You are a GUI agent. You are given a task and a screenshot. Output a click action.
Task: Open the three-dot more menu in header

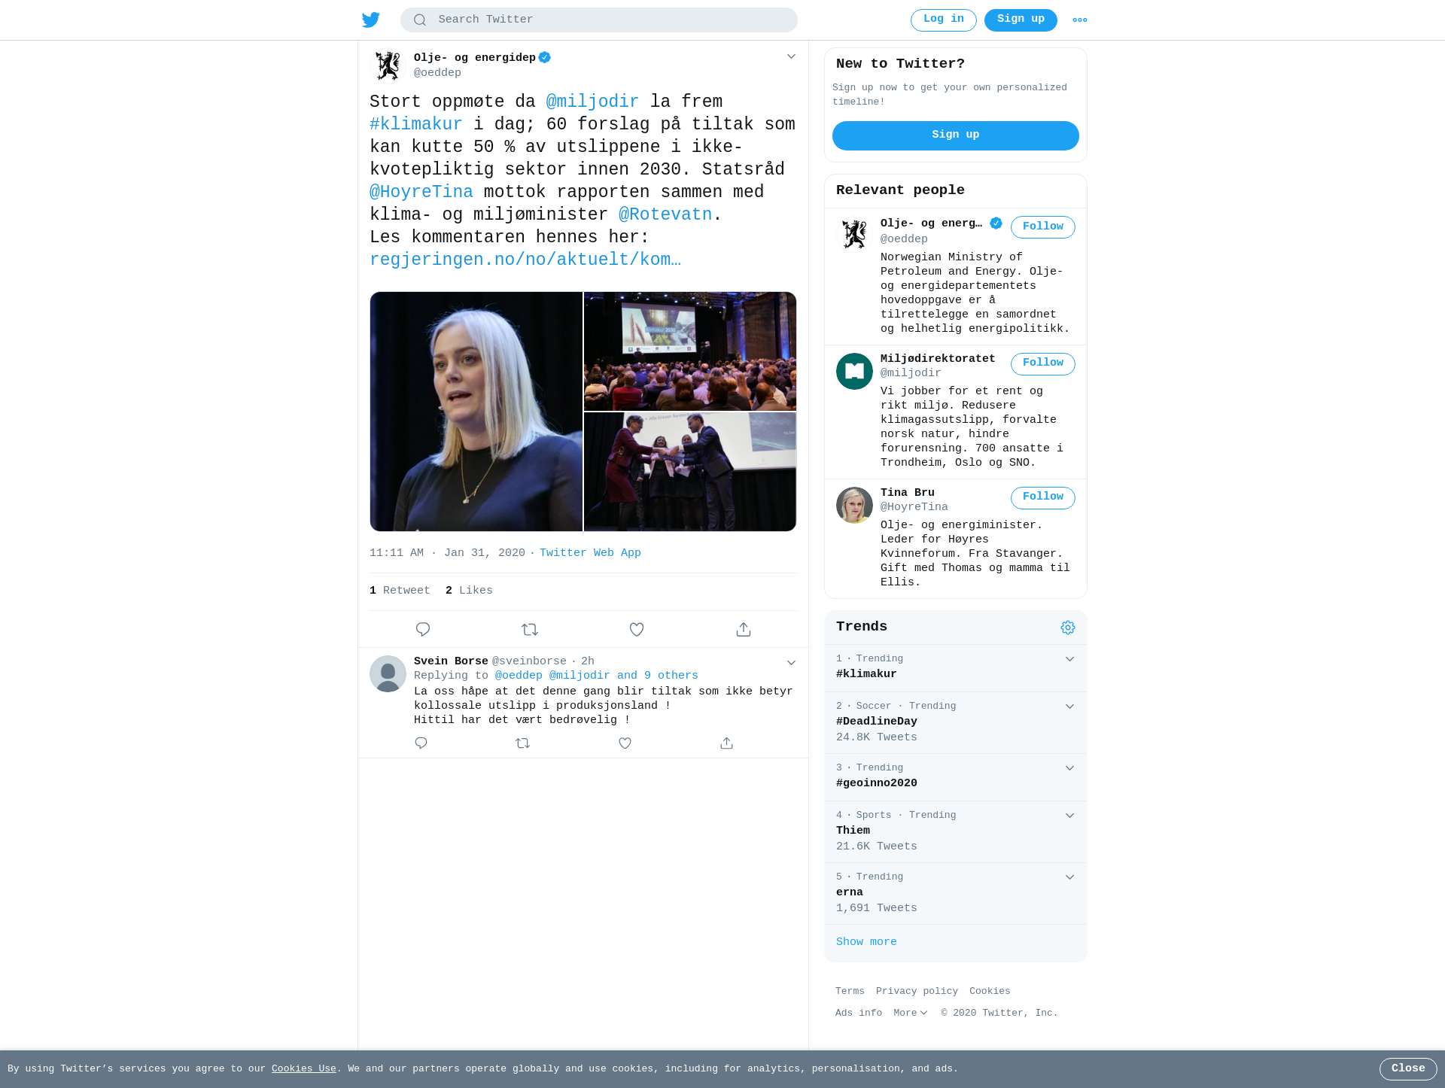(1080, 20)
